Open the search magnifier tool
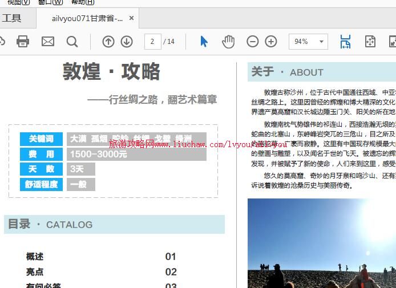 72,41
